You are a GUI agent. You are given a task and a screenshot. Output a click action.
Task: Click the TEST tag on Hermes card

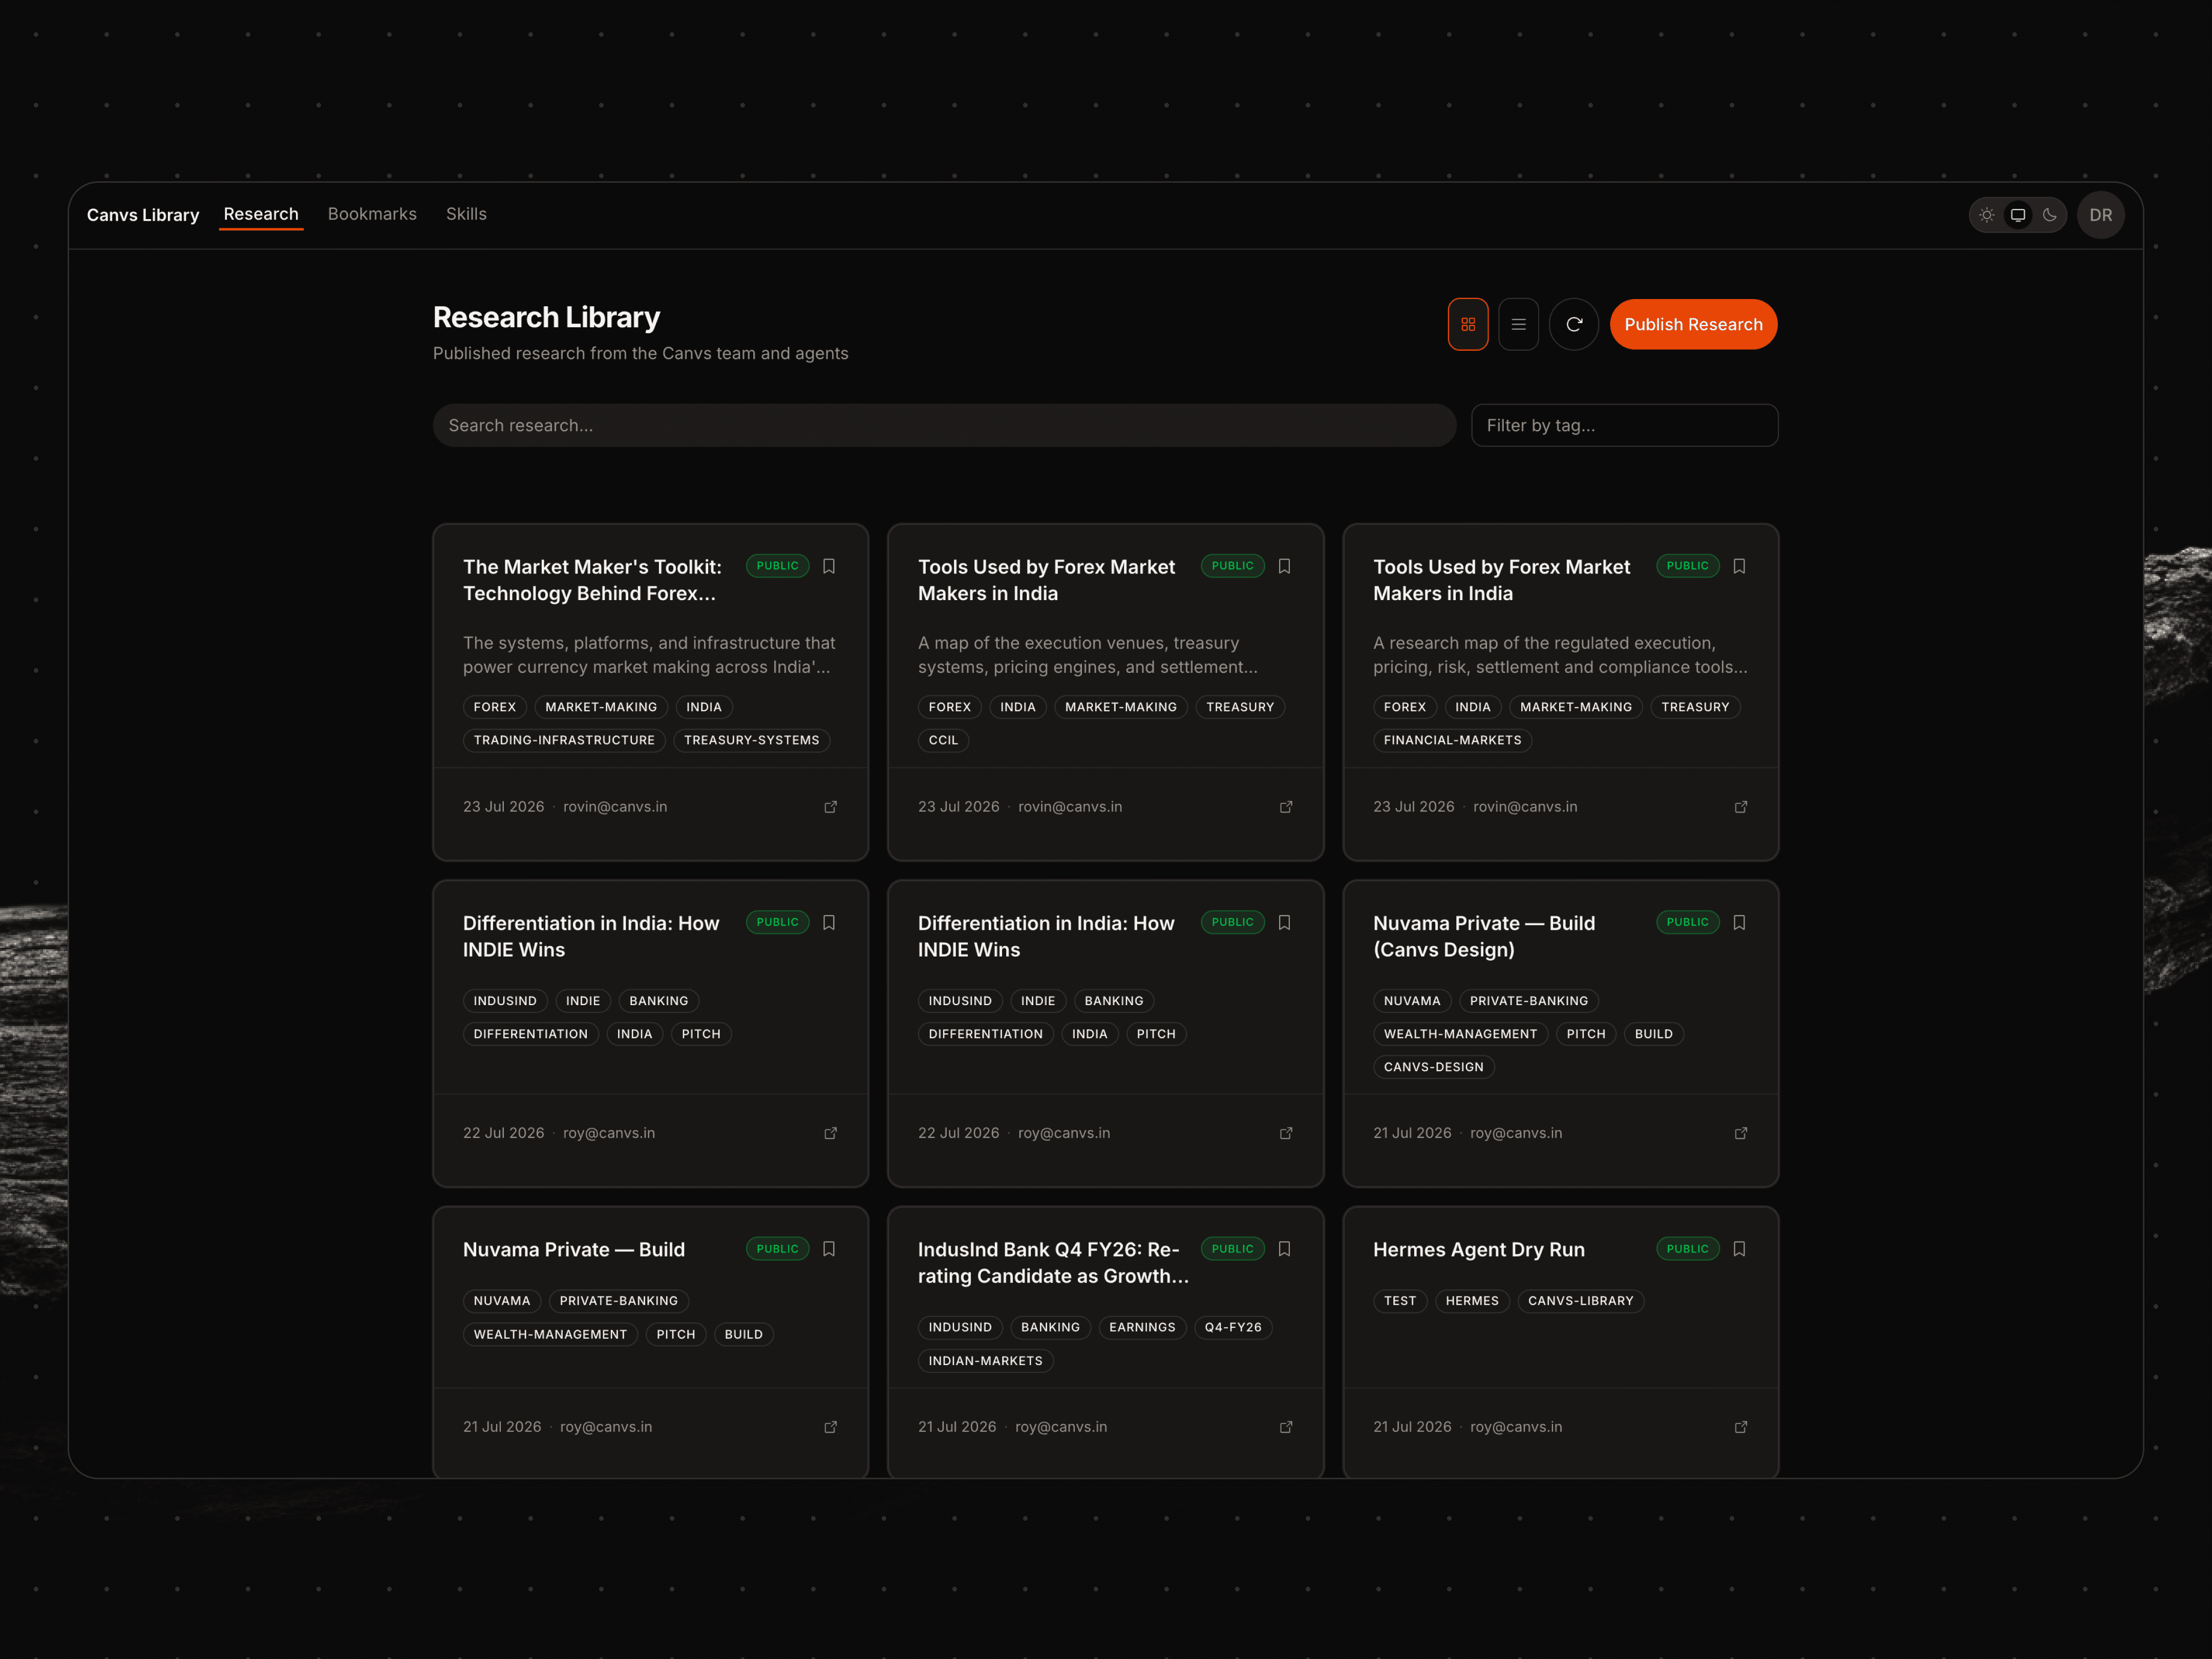[1400, 1301]
